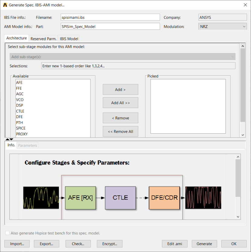Select CTLE in the Available list
This screenshot has height=252, width=251.
click(53, 111)
